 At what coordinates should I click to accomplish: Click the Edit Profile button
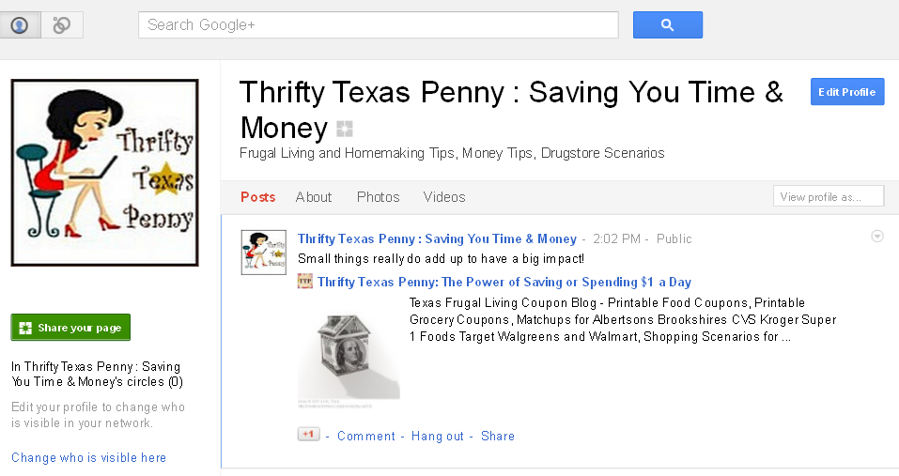click(846, 92)
